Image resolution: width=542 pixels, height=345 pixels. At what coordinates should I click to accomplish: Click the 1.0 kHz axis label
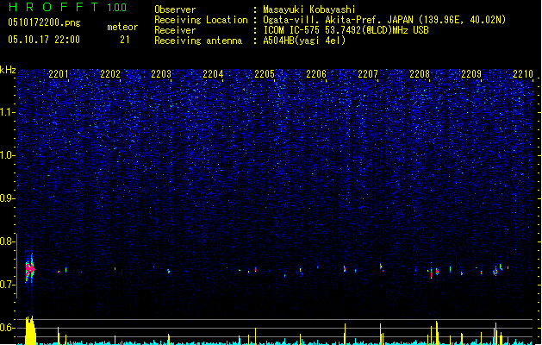click(x=8, y=155)
